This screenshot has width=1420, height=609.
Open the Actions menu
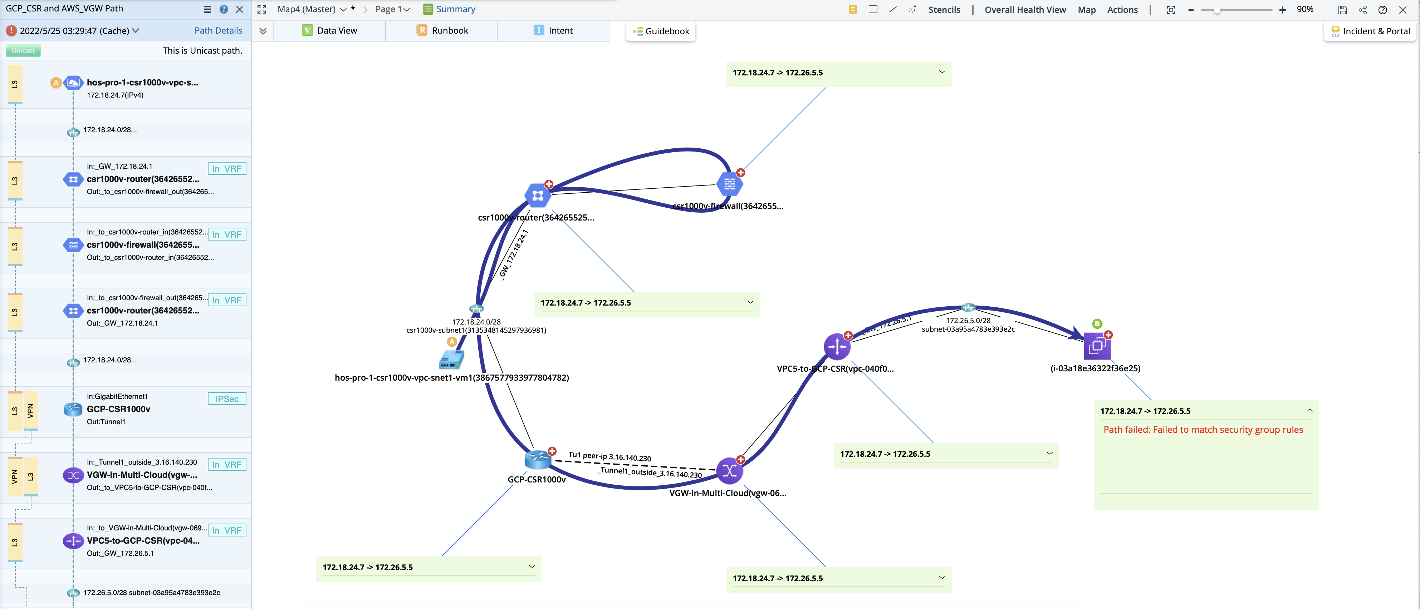[x=1122, y=9]
